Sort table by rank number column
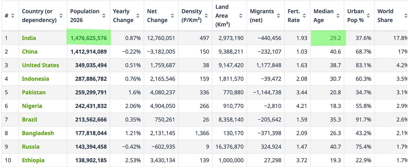410x167 pixels. tap(12, 16)
